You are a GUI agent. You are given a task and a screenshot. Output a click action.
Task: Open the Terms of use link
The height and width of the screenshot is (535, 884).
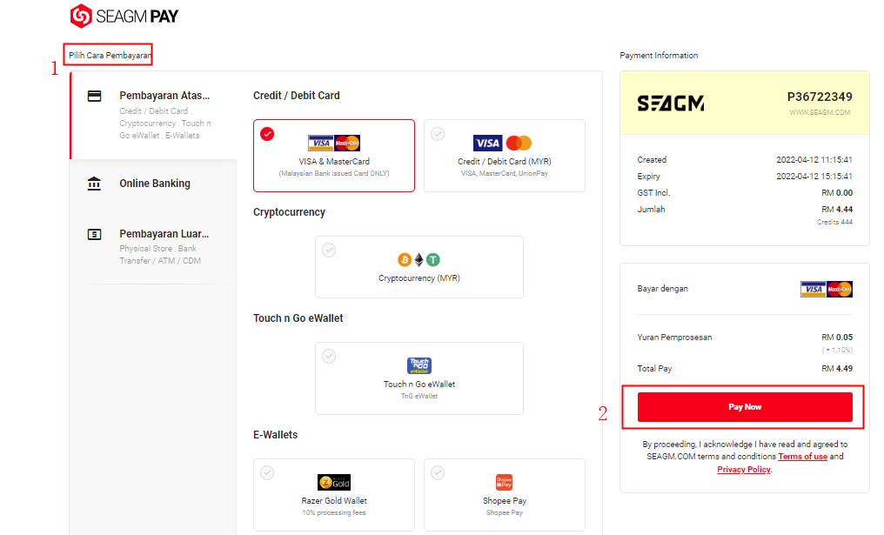click(802, 457)
